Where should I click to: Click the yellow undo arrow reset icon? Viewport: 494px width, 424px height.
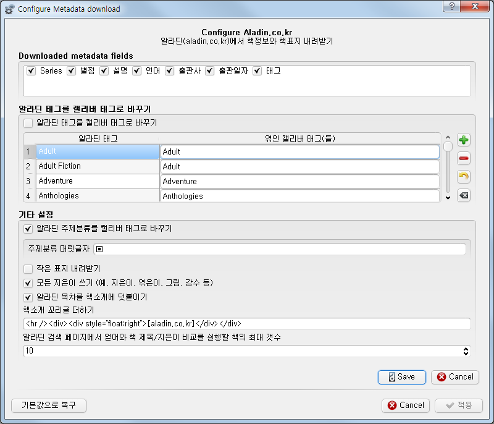tap(464, 177)
